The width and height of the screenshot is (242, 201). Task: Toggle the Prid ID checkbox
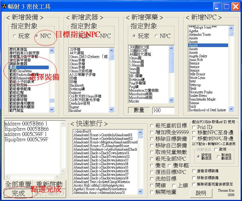pos(194,127)
